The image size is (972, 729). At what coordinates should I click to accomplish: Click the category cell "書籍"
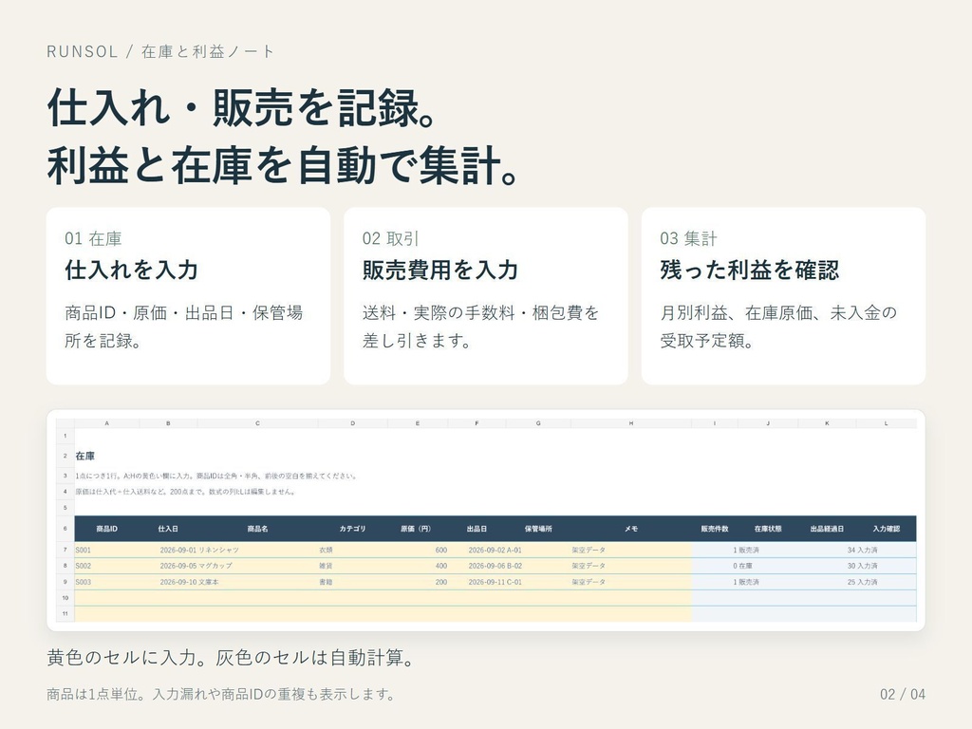(x=327, y=582)
